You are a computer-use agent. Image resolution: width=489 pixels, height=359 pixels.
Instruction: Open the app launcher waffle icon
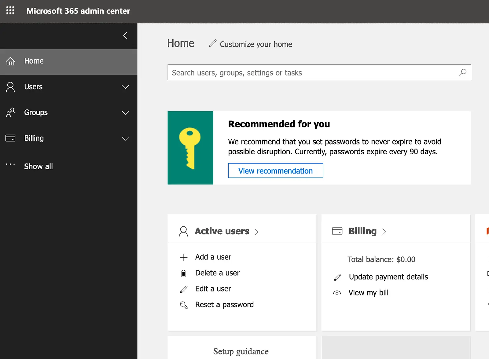(10, 10)
